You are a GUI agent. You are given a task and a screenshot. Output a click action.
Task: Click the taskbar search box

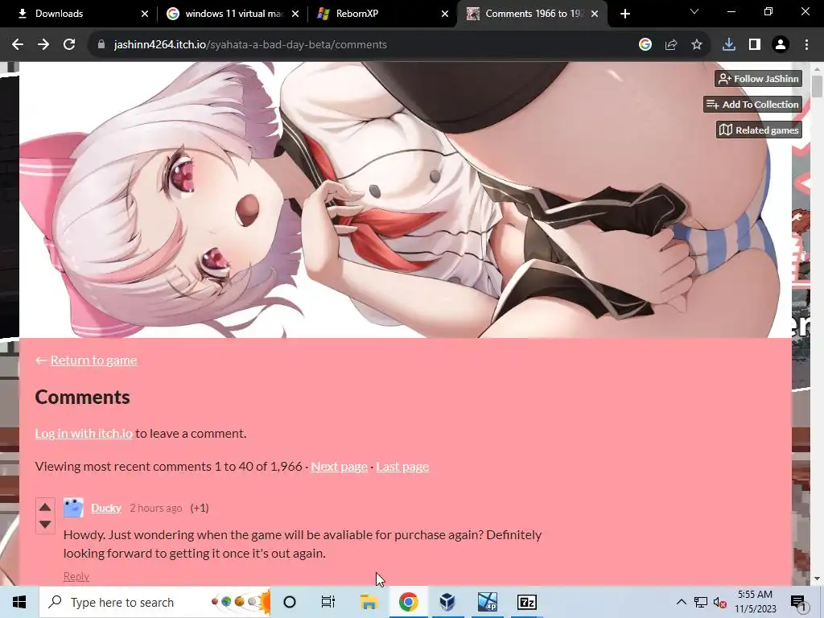pos(154,602)
